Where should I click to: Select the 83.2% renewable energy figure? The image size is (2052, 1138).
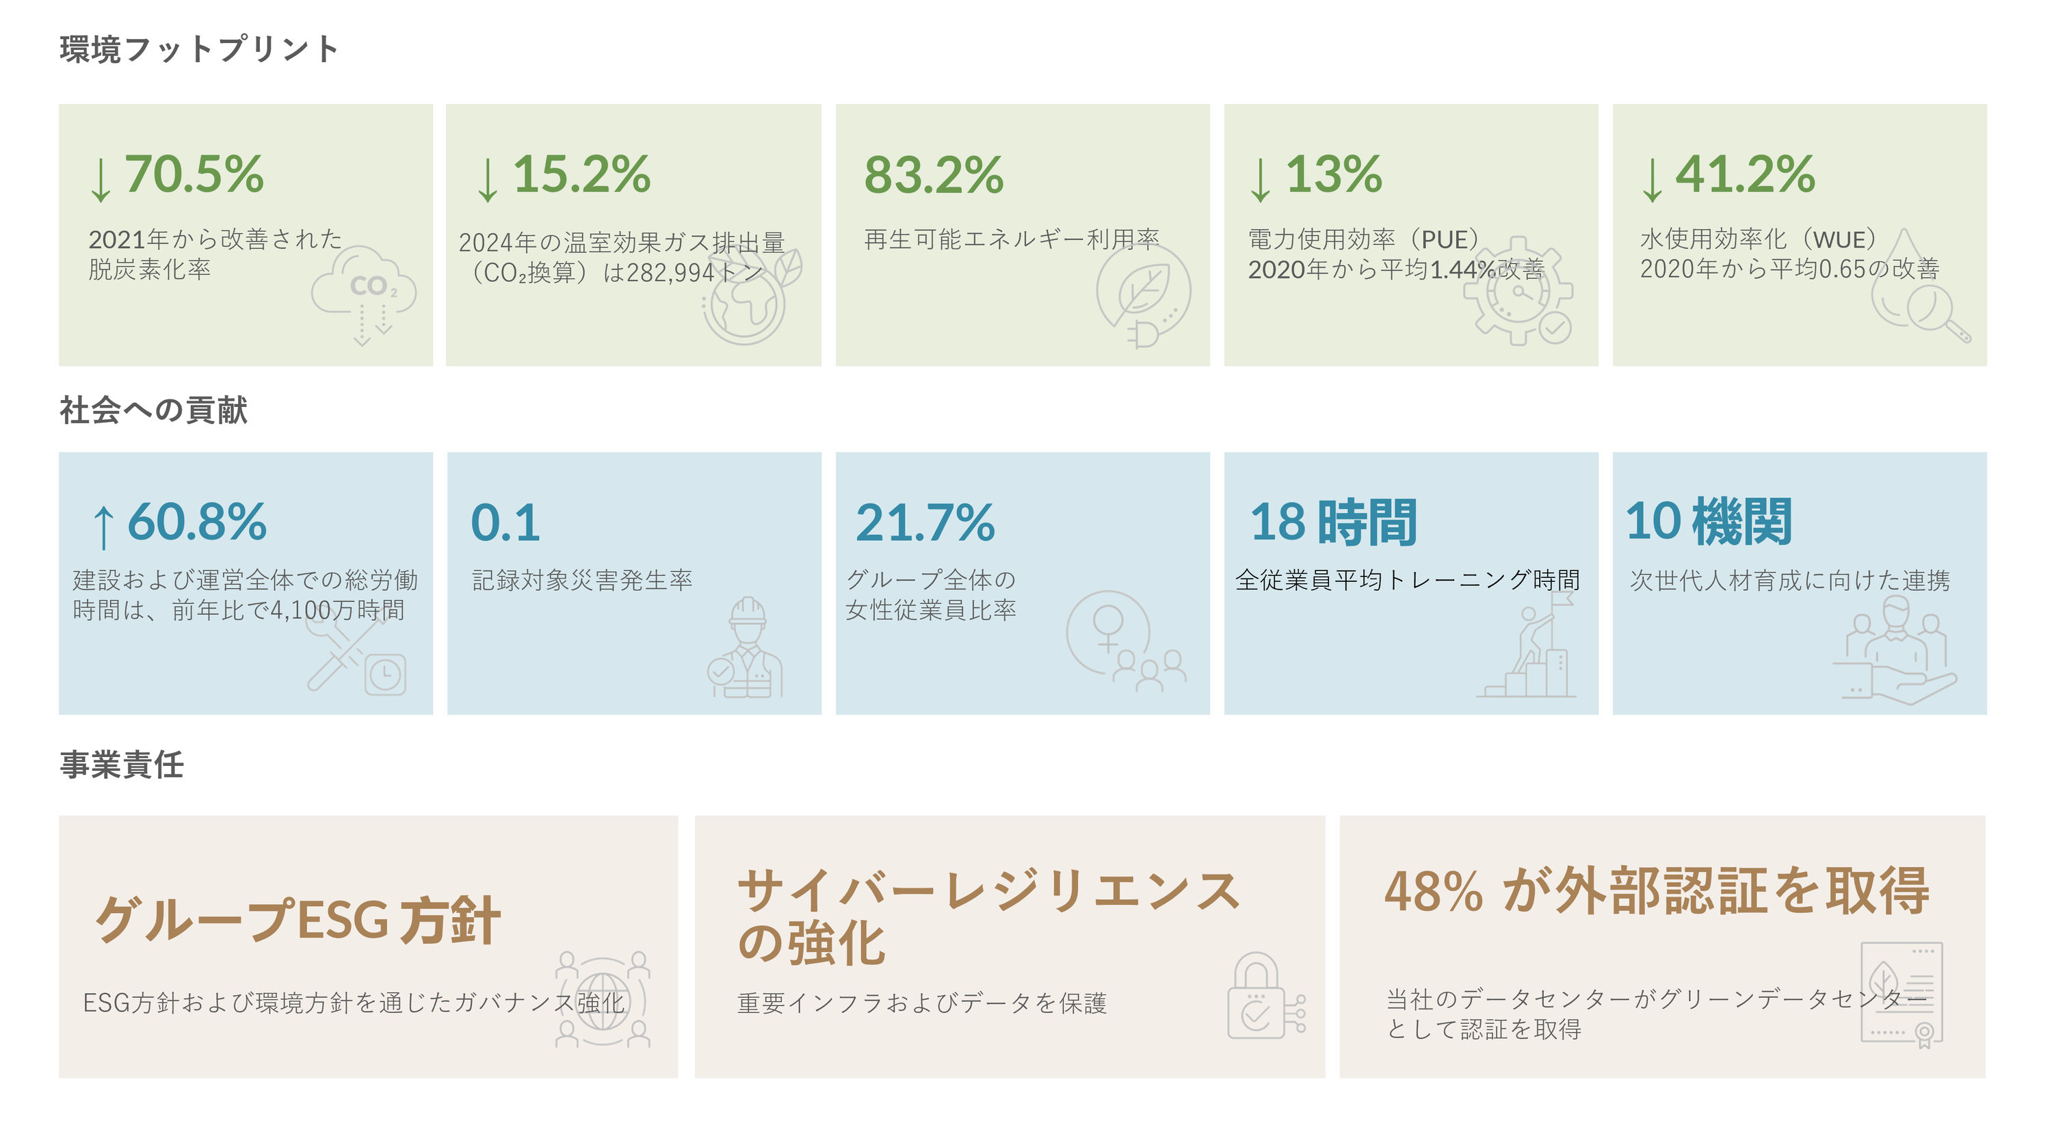click(x=934, y=174)
